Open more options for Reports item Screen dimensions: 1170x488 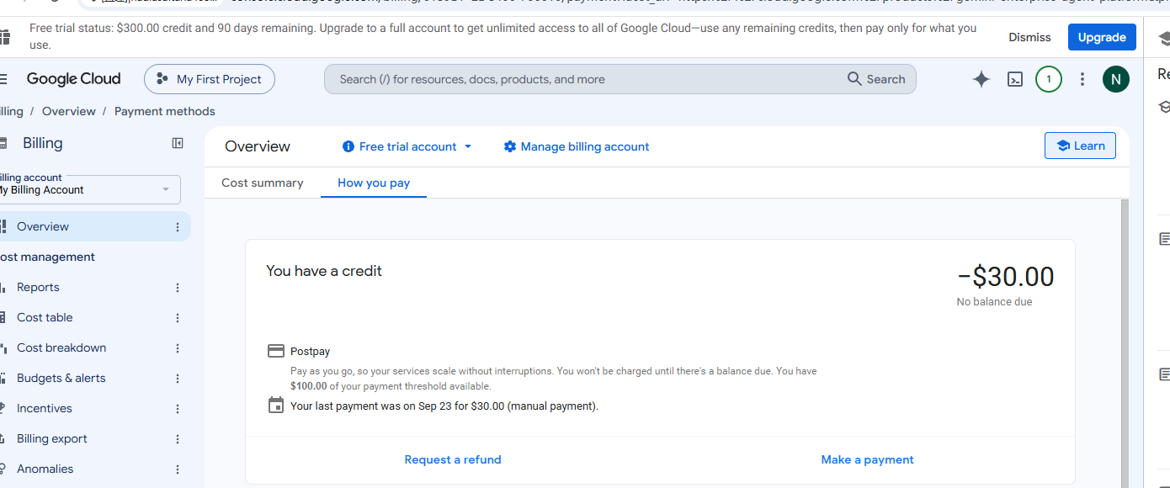178,287
